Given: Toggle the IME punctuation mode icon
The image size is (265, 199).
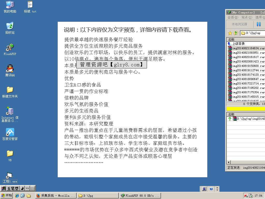Looking at the screenshot, I should pos(27,188).
